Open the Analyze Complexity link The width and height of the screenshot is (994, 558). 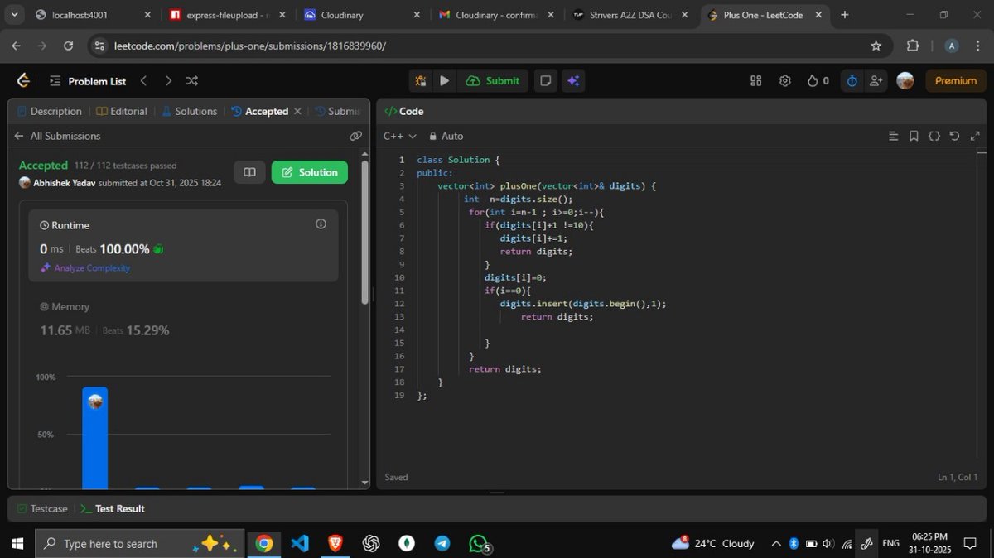[x=91, y=267]
